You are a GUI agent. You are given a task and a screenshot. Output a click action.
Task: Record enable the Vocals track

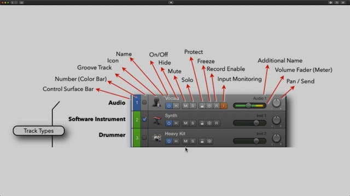(x=217, y=106)
